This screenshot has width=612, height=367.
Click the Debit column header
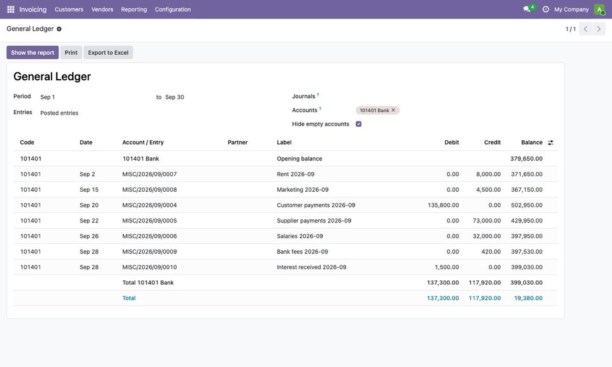coord(451,143)
